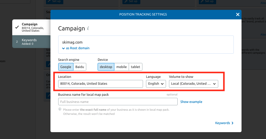This screenshot has width=266, height=139.
Task: Focus the Full business name text field
Action: pyautogui.click(x=118, y=102)
